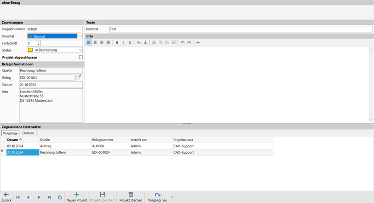374x203 pixels.
Task: Go to the next record
Action: pos(39,197)
